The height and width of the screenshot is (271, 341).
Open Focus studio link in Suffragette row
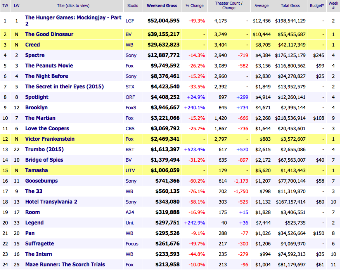[132, 243]
